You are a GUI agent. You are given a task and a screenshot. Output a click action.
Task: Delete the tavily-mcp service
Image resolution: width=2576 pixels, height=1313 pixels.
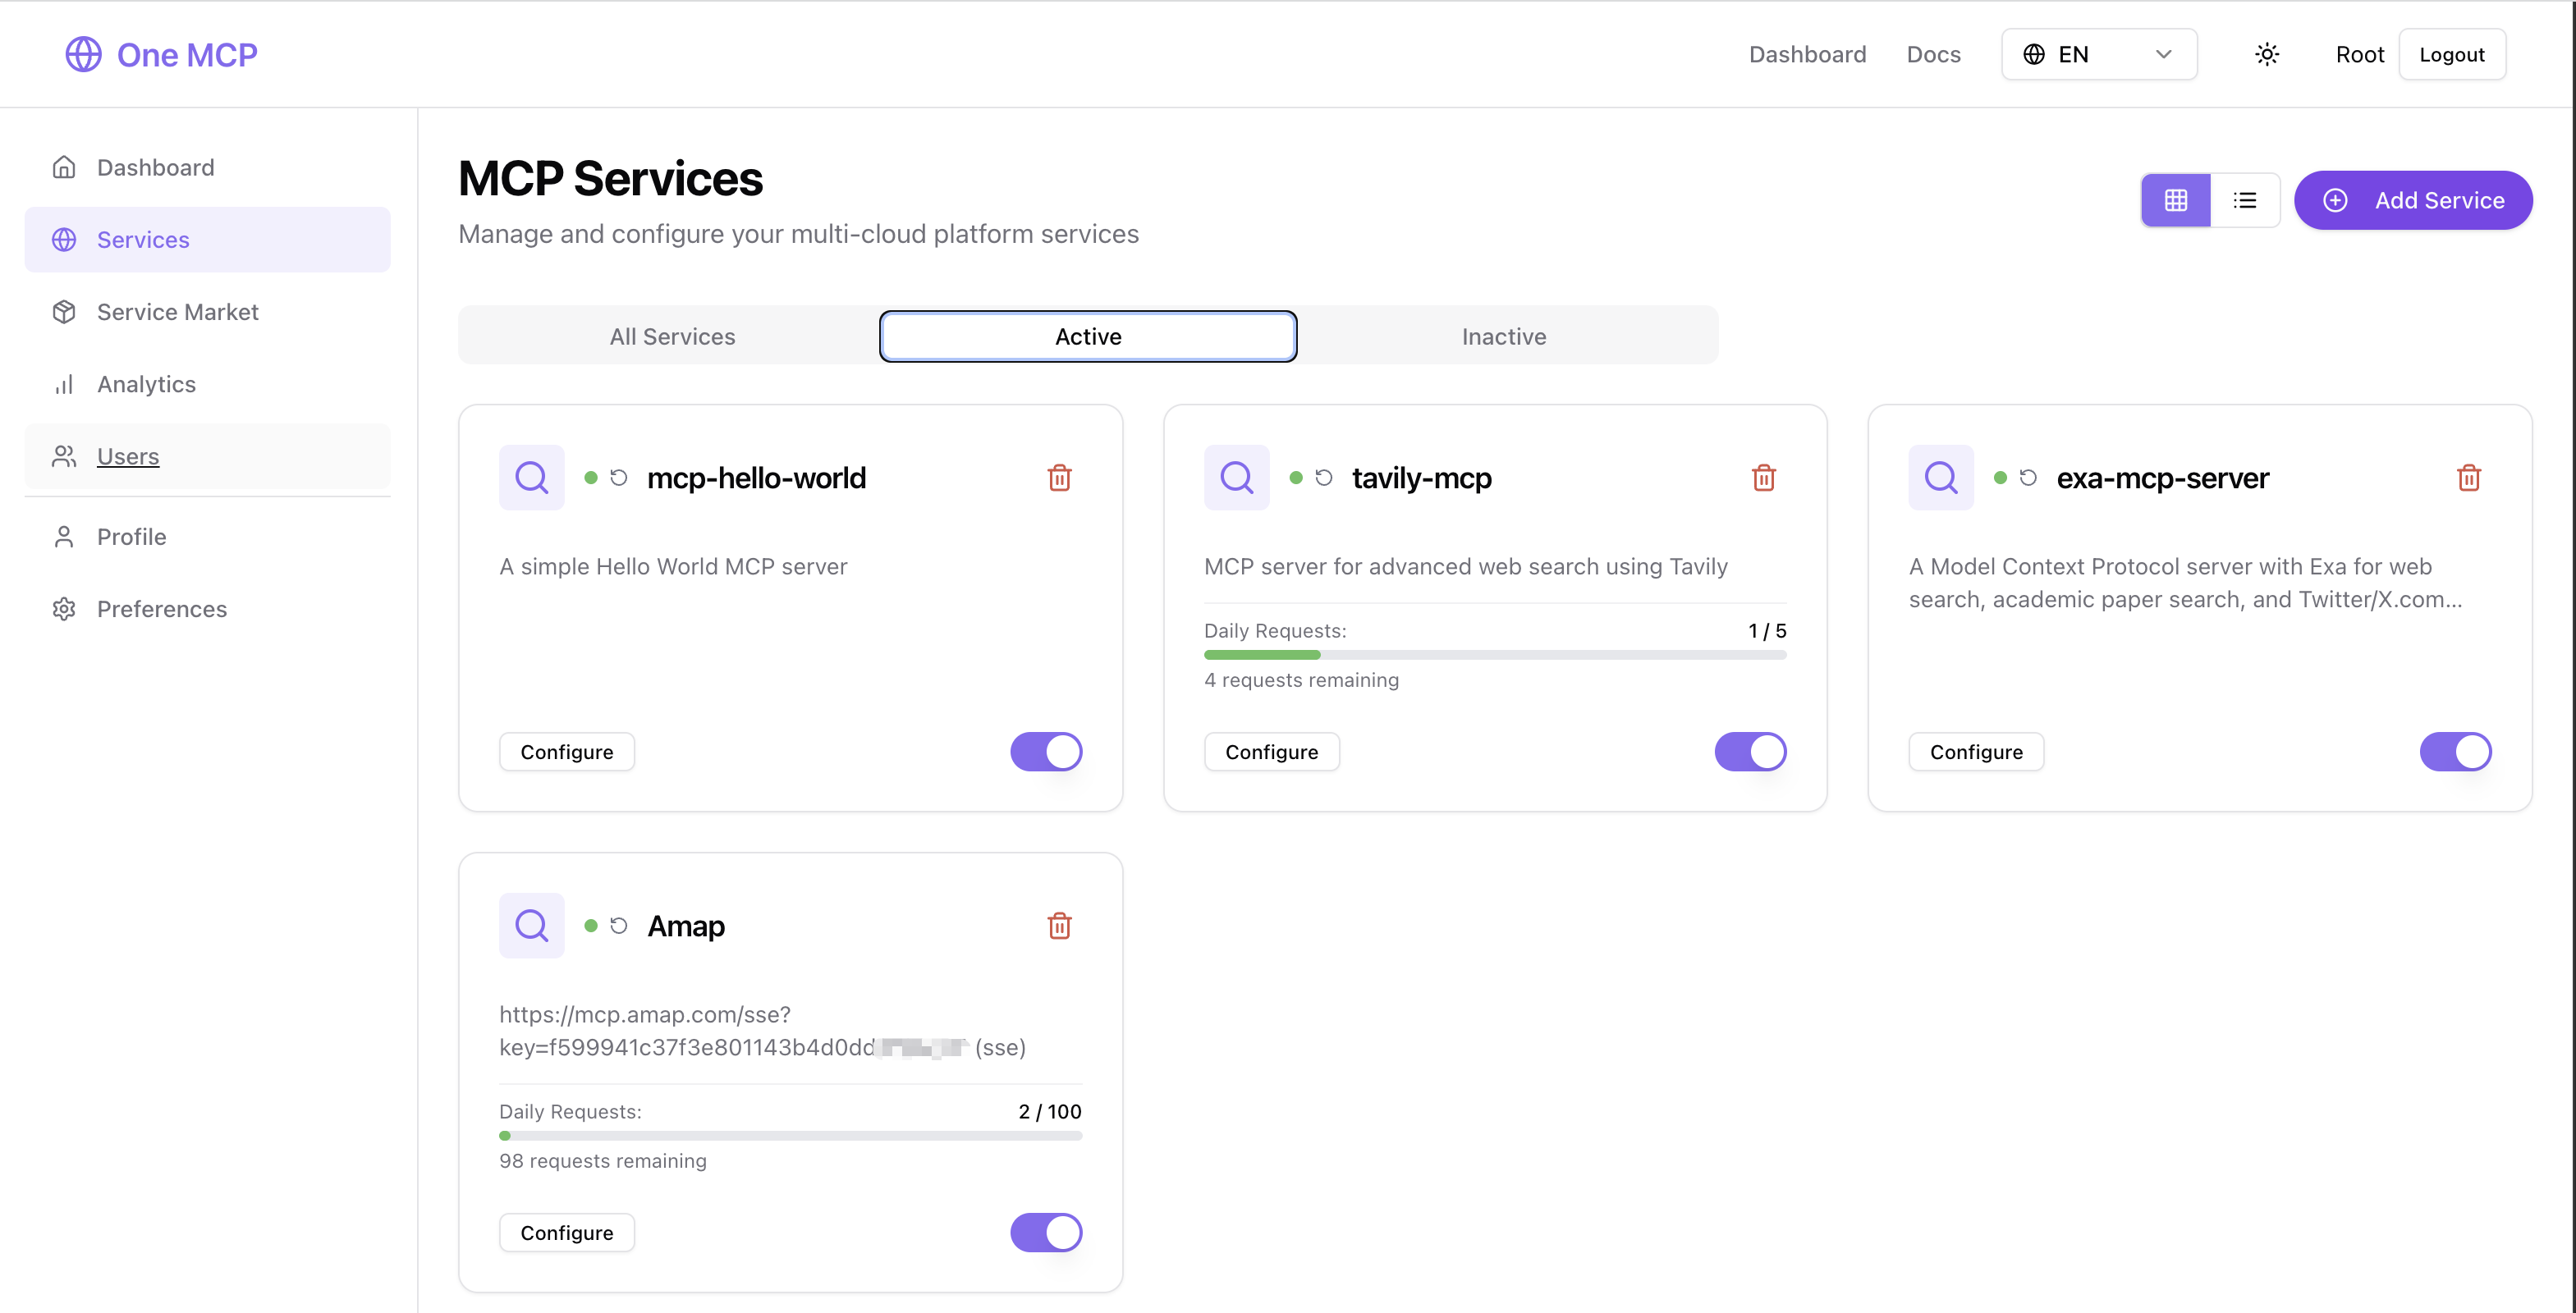click(1763, 478)
